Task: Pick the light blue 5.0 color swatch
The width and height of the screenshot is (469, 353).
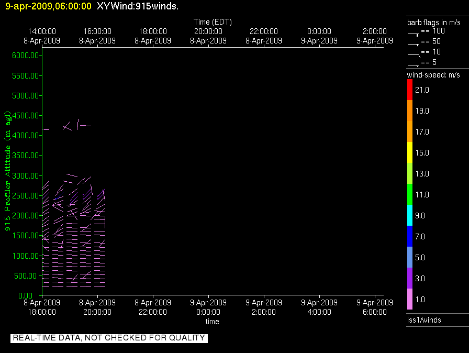Action: coord(410,257)
